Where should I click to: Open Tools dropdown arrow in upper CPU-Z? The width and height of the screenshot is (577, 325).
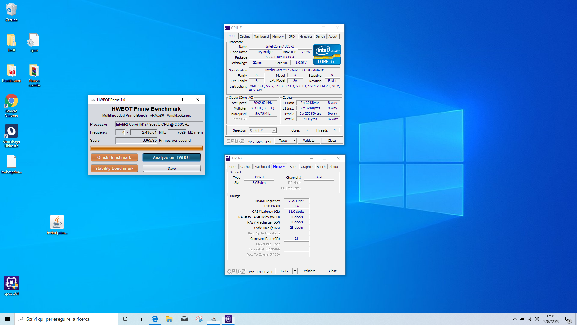coord(294,141)
